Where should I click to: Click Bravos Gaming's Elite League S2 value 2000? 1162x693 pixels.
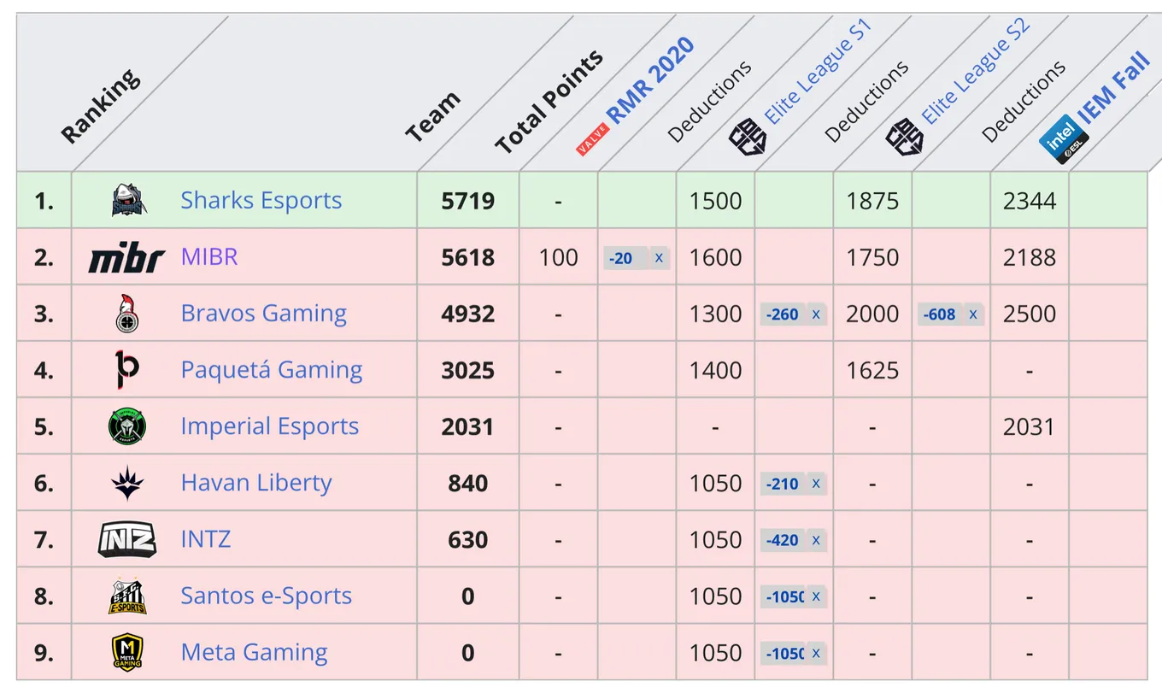(872, 314)
